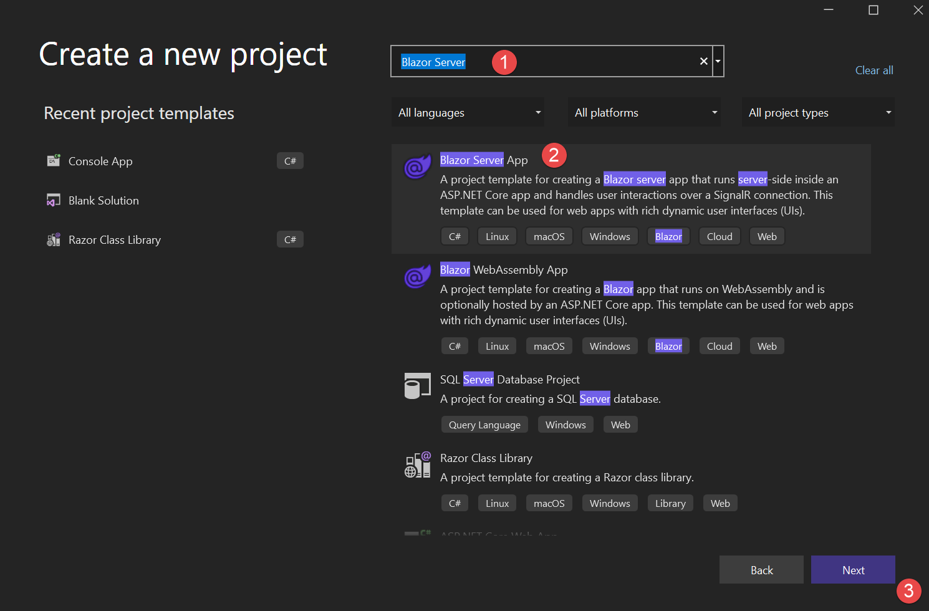This screenshot has width=929, height=611.
Task: Click the Razor class library description text
Action: [567, 478]
